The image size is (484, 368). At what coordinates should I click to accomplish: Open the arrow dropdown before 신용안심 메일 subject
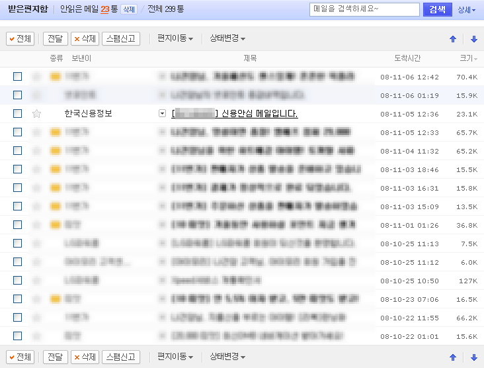162,113
